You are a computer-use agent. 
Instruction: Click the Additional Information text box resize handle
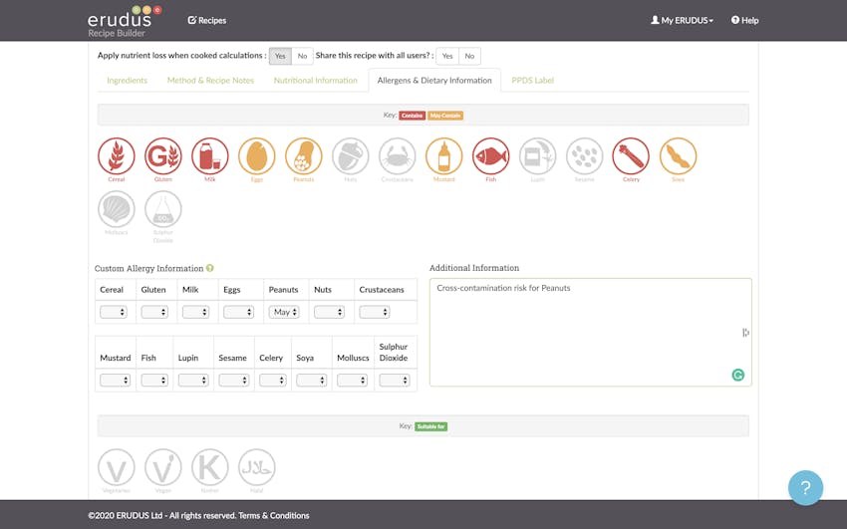[745, 333]
